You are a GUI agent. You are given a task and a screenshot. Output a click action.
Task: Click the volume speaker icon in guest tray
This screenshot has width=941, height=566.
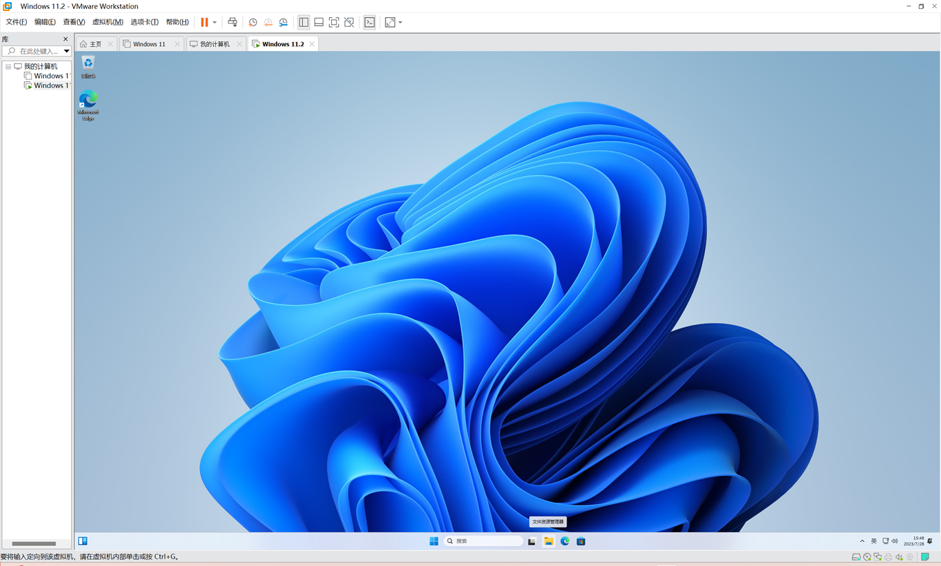(895, 541)
